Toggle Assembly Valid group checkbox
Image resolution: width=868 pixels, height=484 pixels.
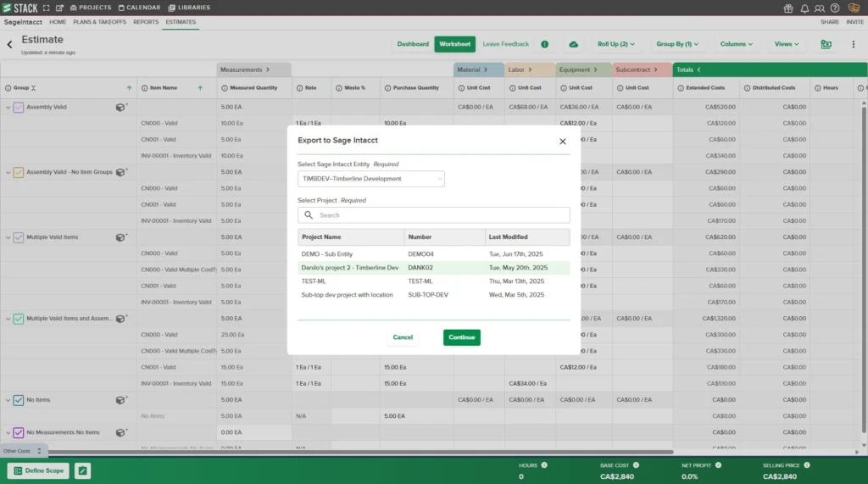click(19, 107)
